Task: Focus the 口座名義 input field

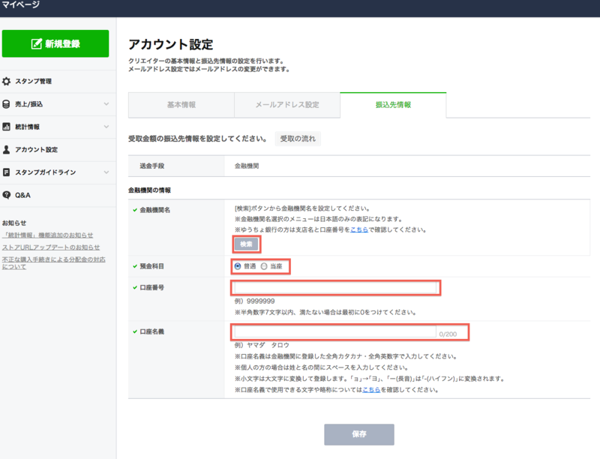Action: point(335,331)
